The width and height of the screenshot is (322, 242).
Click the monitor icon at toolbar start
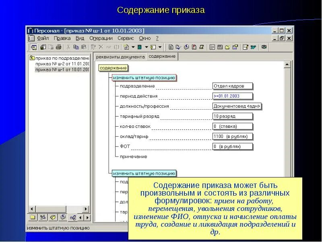click(x=33, y=47)
